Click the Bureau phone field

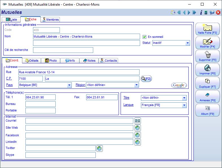40,104
